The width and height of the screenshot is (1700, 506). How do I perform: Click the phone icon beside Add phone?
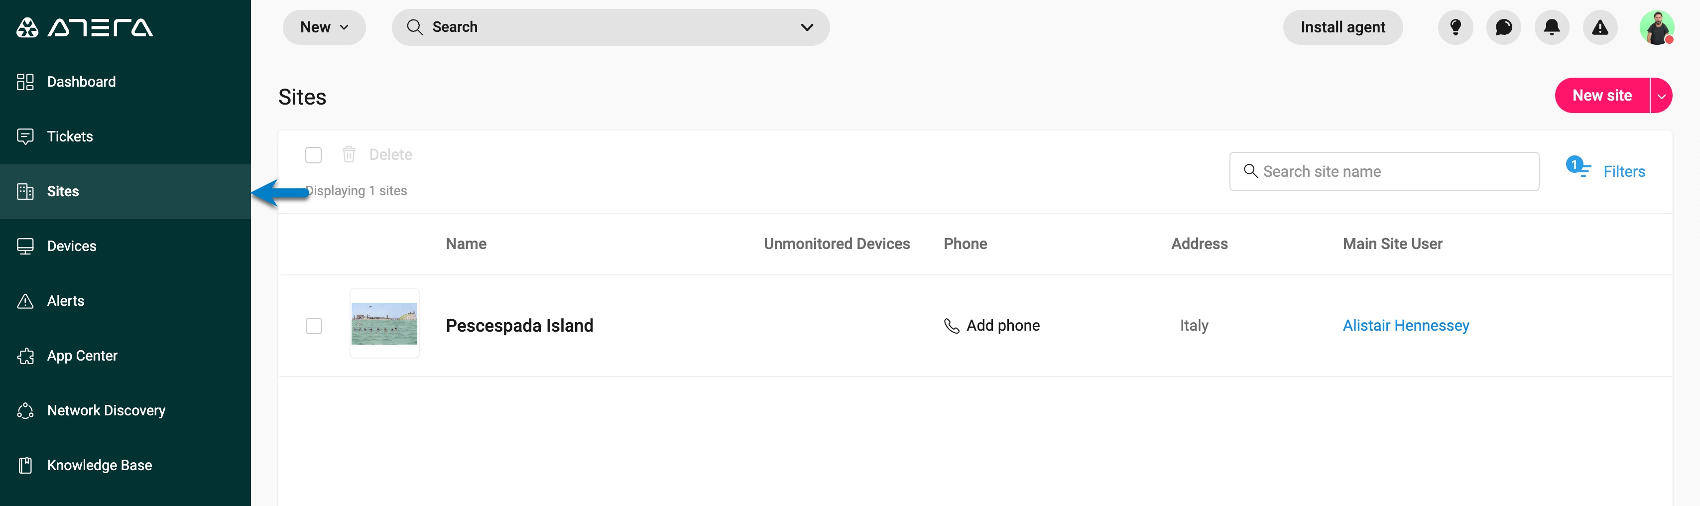point(951,326)
